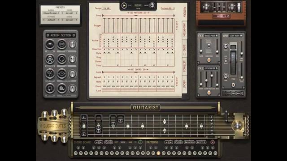287x161 pixels.
Task: Open the FX1 effect type dropdown
Action: coord(211,36)
